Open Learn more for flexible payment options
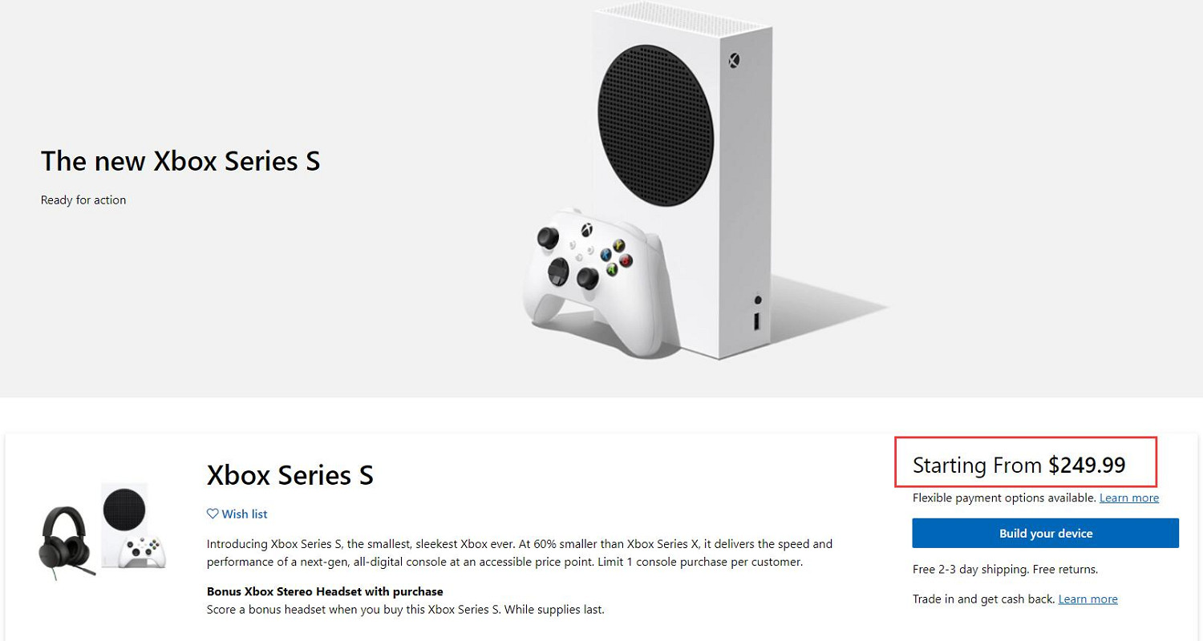 point(1128,498)
